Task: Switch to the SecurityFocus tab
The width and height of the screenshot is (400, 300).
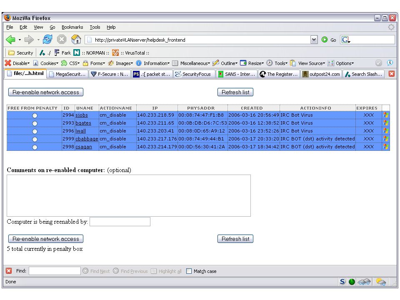Action: pos(194,74)
